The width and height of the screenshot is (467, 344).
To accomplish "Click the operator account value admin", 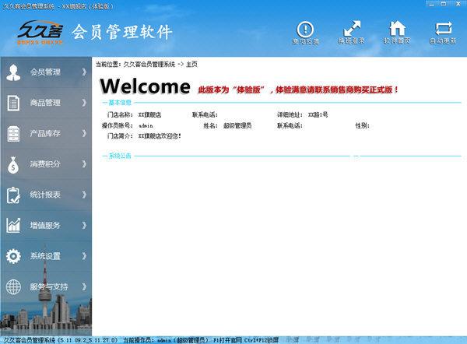I will (x=146, y=125).
